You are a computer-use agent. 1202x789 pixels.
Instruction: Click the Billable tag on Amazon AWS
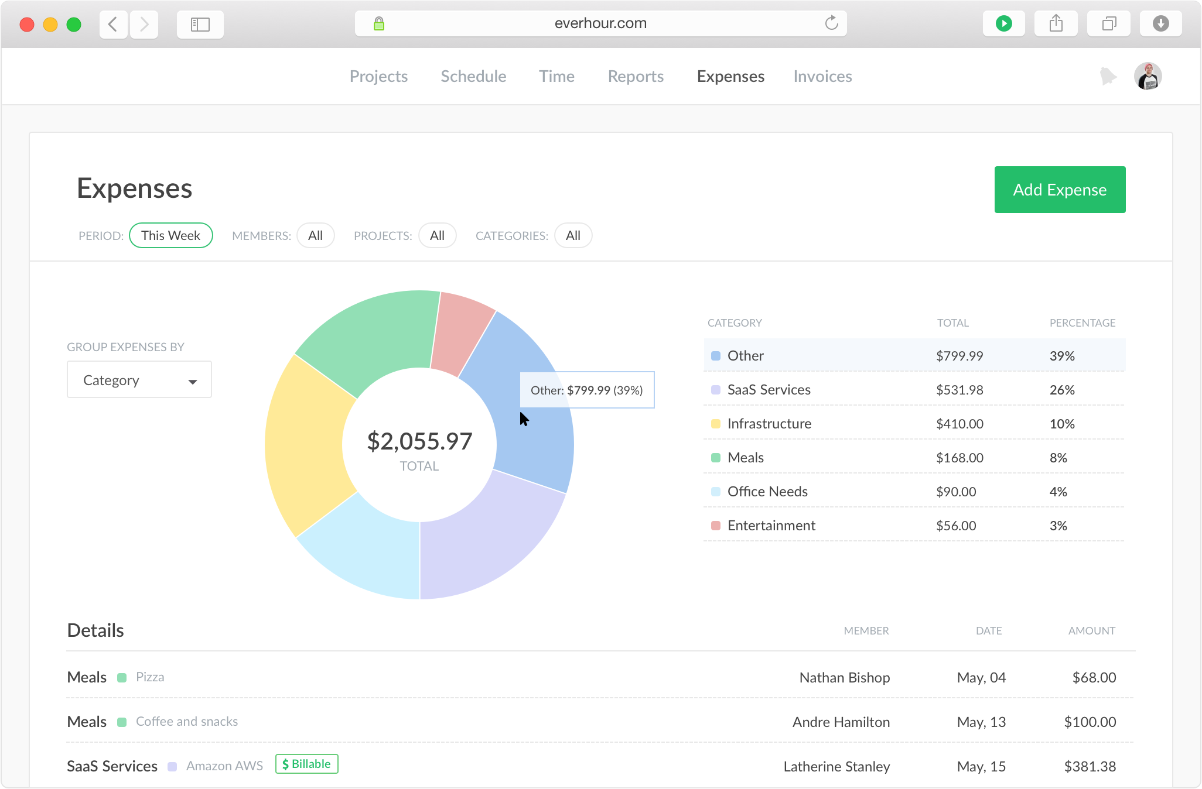coord(306,764)
